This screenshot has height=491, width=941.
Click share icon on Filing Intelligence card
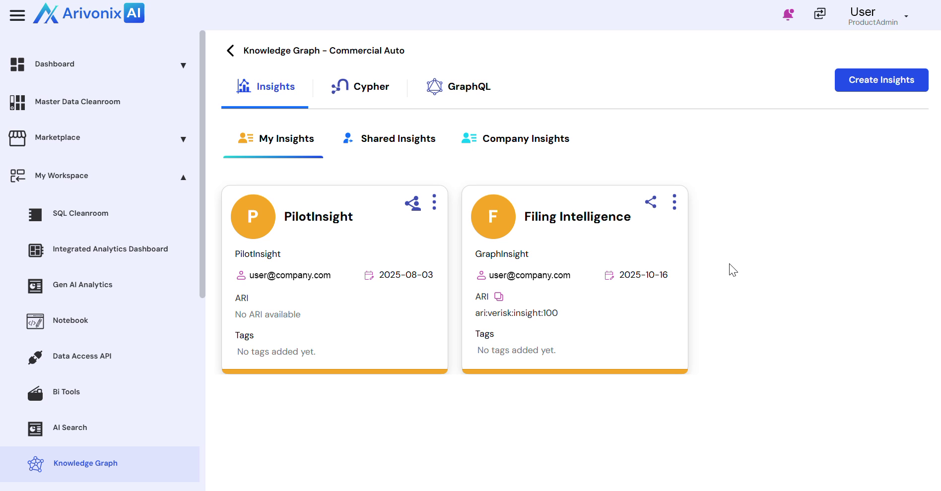point(651,202)
